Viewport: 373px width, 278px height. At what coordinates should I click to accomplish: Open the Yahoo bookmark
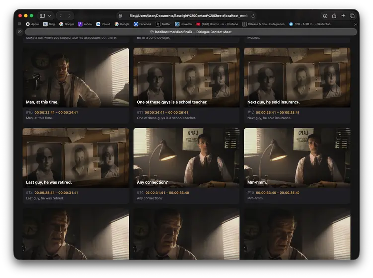pos(85,24)
